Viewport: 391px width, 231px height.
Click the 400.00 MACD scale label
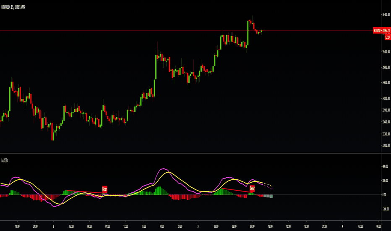[x=385, y=166]
